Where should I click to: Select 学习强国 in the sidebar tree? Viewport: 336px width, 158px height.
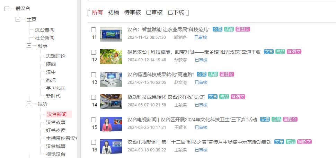click(x=56, y=88)
